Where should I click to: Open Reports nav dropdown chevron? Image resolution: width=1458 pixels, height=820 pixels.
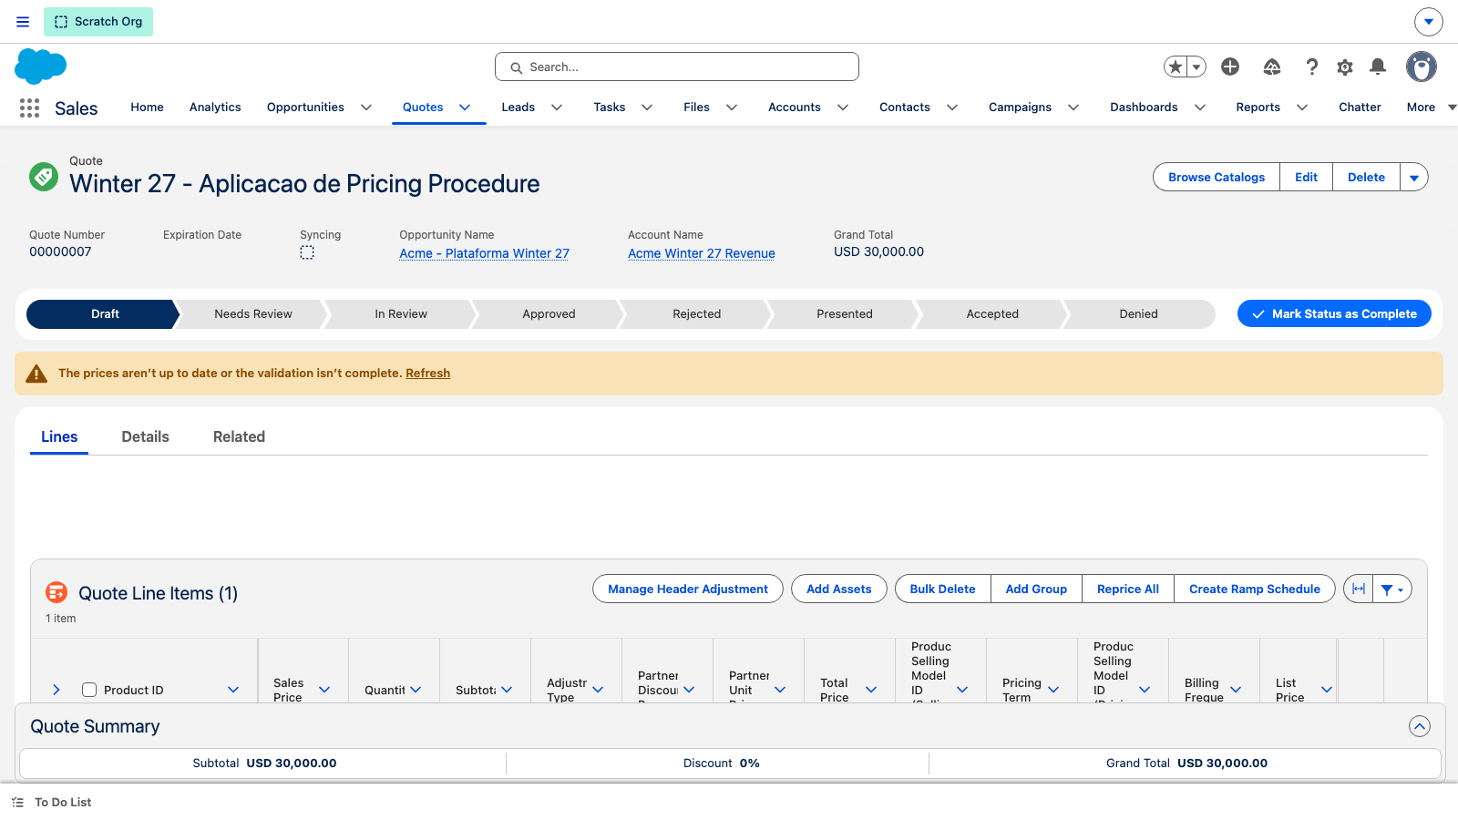pos(1302,108)
